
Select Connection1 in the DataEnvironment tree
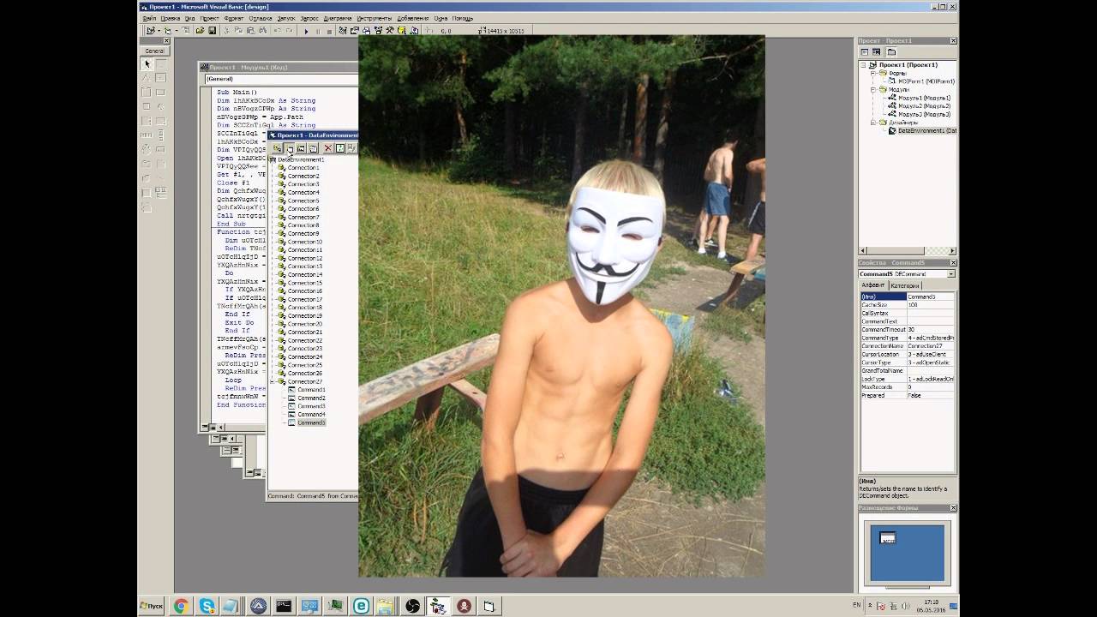pyautogui.click(x=303, y=168)
